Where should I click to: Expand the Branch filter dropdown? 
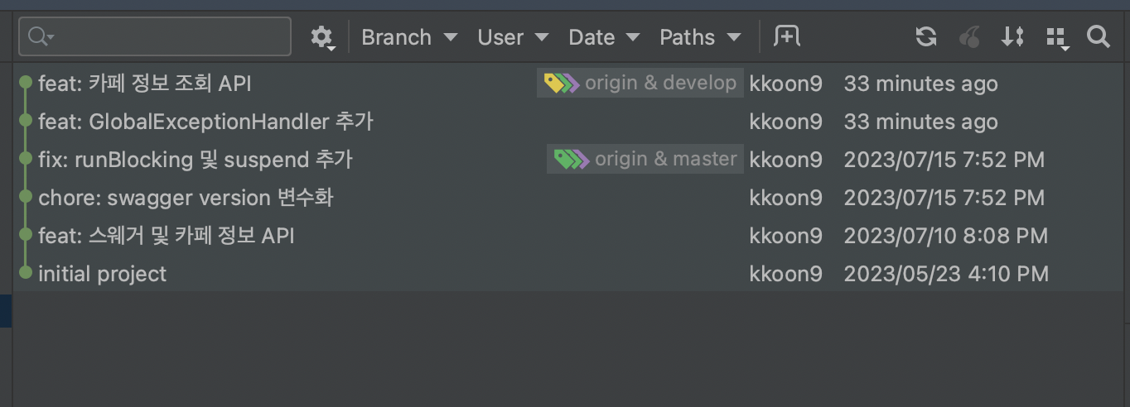[x=409, y=37]
